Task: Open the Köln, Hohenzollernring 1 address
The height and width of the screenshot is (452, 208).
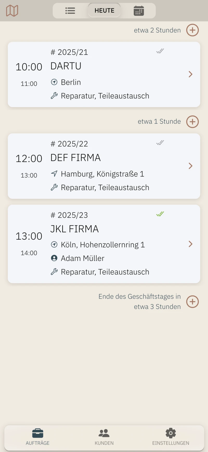Action: click(x=103, y=245)
